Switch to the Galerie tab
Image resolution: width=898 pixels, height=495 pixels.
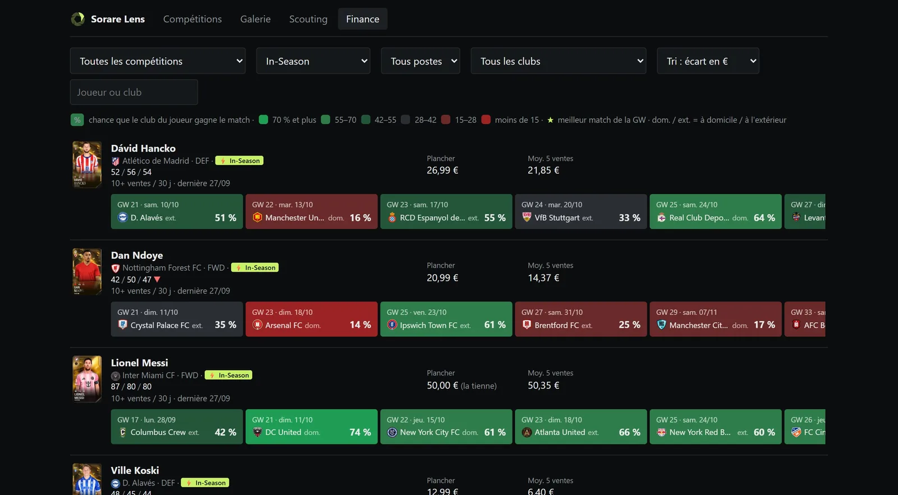pos(255,19)
